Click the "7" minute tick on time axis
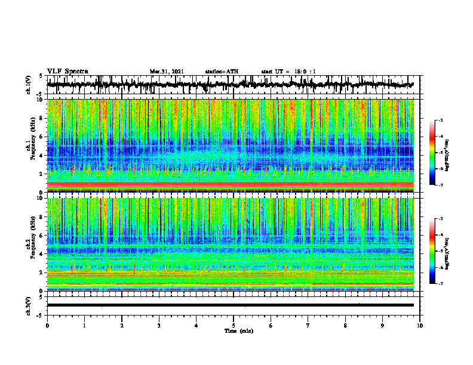This screenshot has width=473, height=365. pyautogui.click(x=308, y=326)
